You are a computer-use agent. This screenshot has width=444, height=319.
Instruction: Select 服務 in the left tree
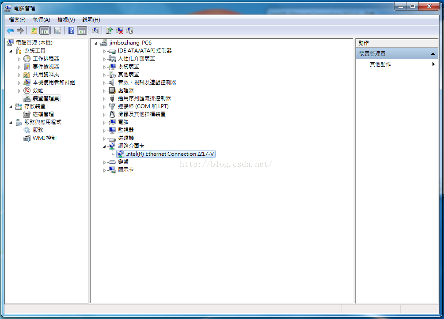[38, 130]
